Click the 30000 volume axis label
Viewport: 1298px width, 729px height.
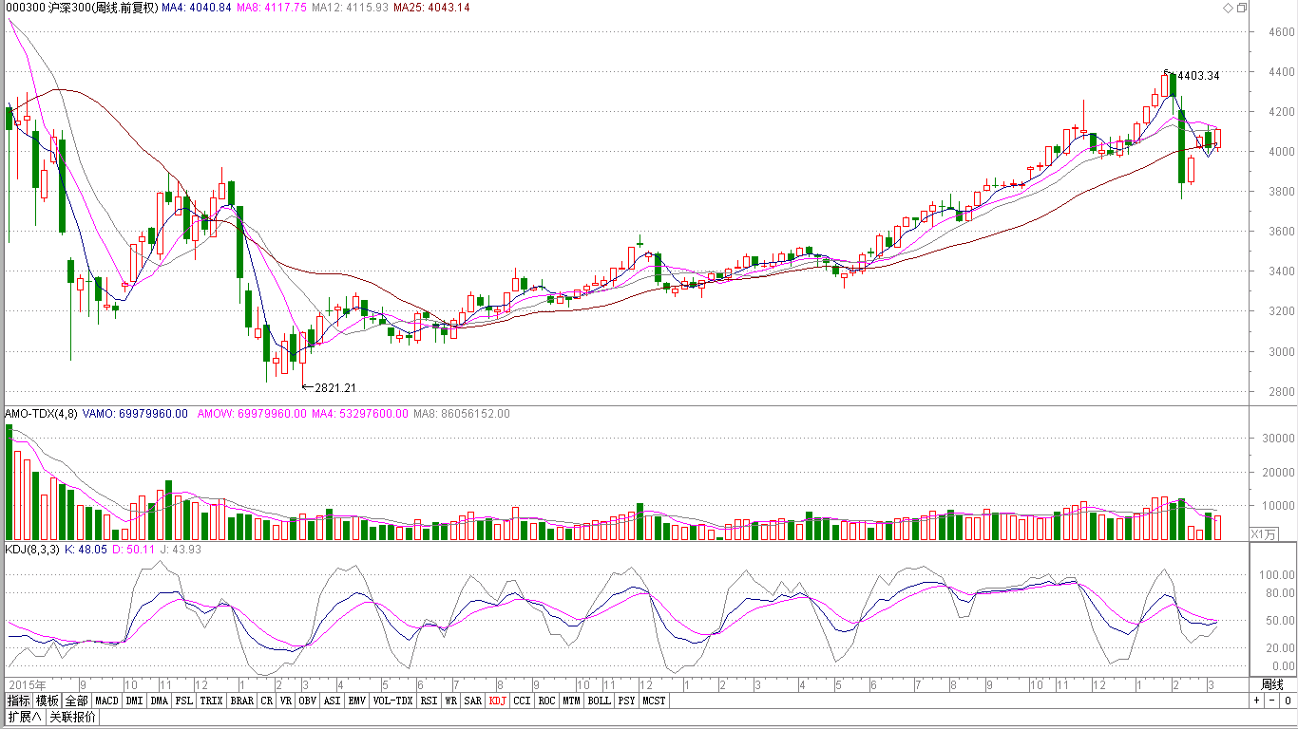(1278, 439)
